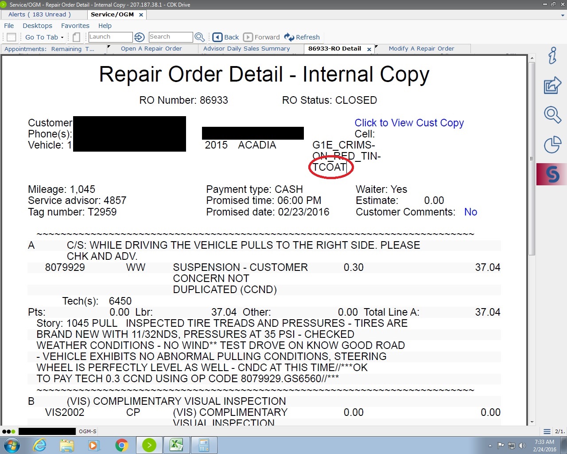This screenshot has height=454, width=567.
Task: Open the pie chart reports icon
Action: click(552, 145)
